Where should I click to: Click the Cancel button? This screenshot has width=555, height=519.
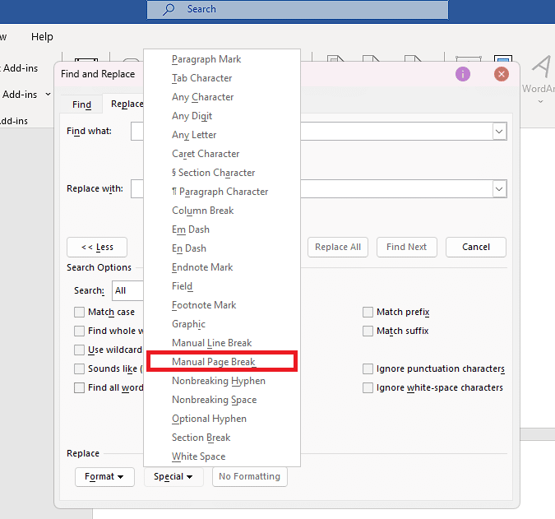tap(475, 247)
